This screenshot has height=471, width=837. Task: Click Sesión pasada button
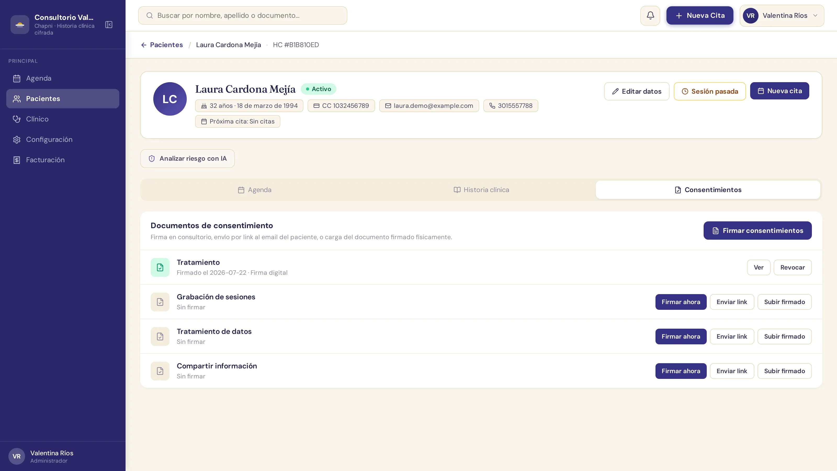[x=710, y=91]
